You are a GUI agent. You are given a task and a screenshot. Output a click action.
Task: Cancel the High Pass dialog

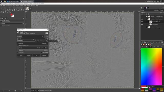pyautogui.click(x=44, y=55)
